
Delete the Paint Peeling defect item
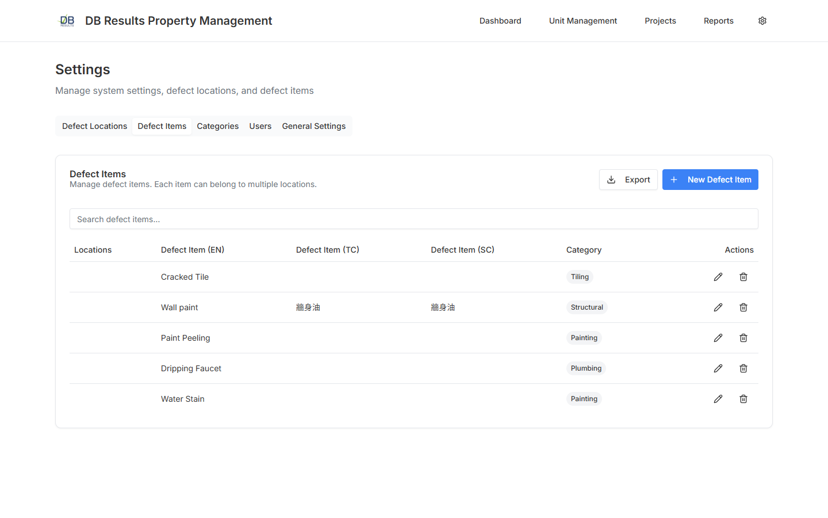743,338
